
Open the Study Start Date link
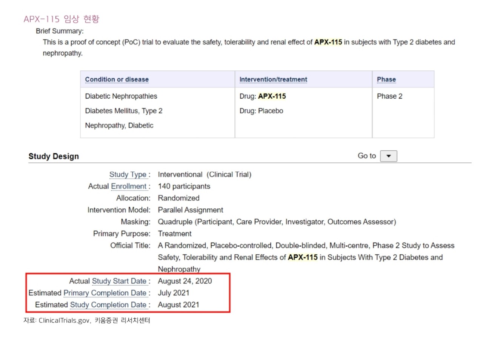[119, 281]
